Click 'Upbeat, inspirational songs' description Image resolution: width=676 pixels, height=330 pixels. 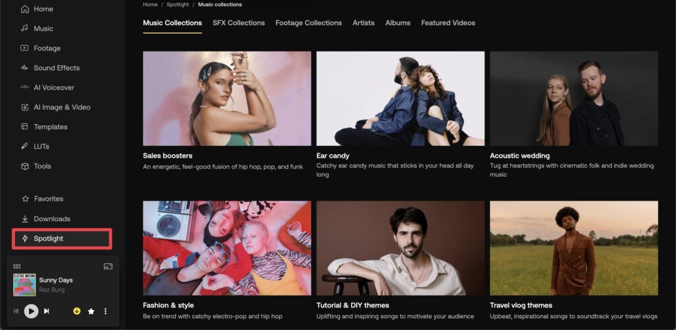tap(574, 316)
